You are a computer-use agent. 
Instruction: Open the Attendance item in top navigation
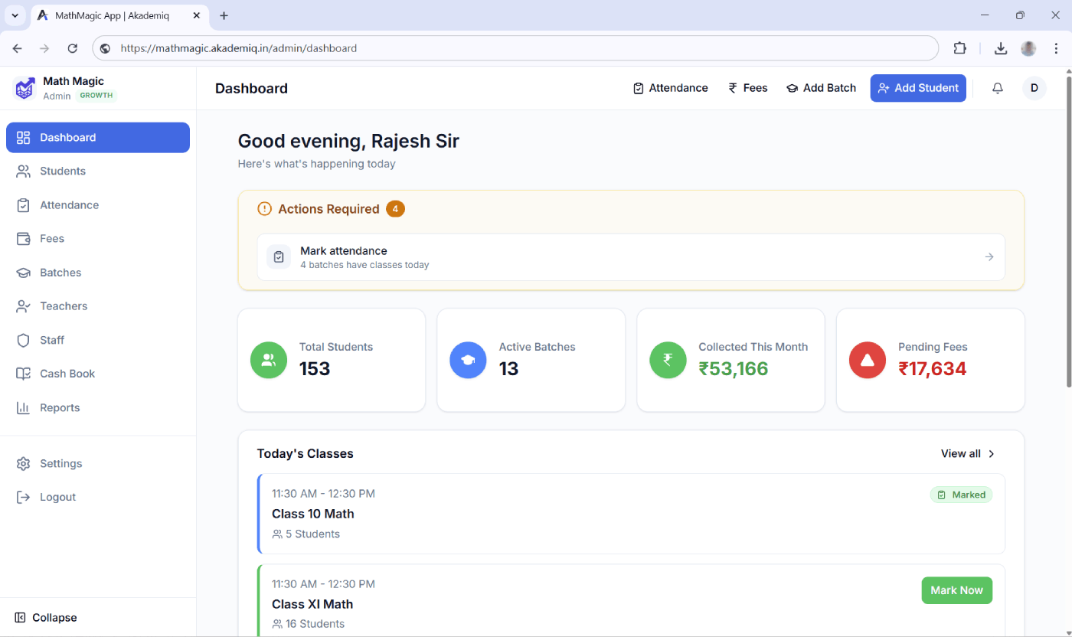[670, 87]
